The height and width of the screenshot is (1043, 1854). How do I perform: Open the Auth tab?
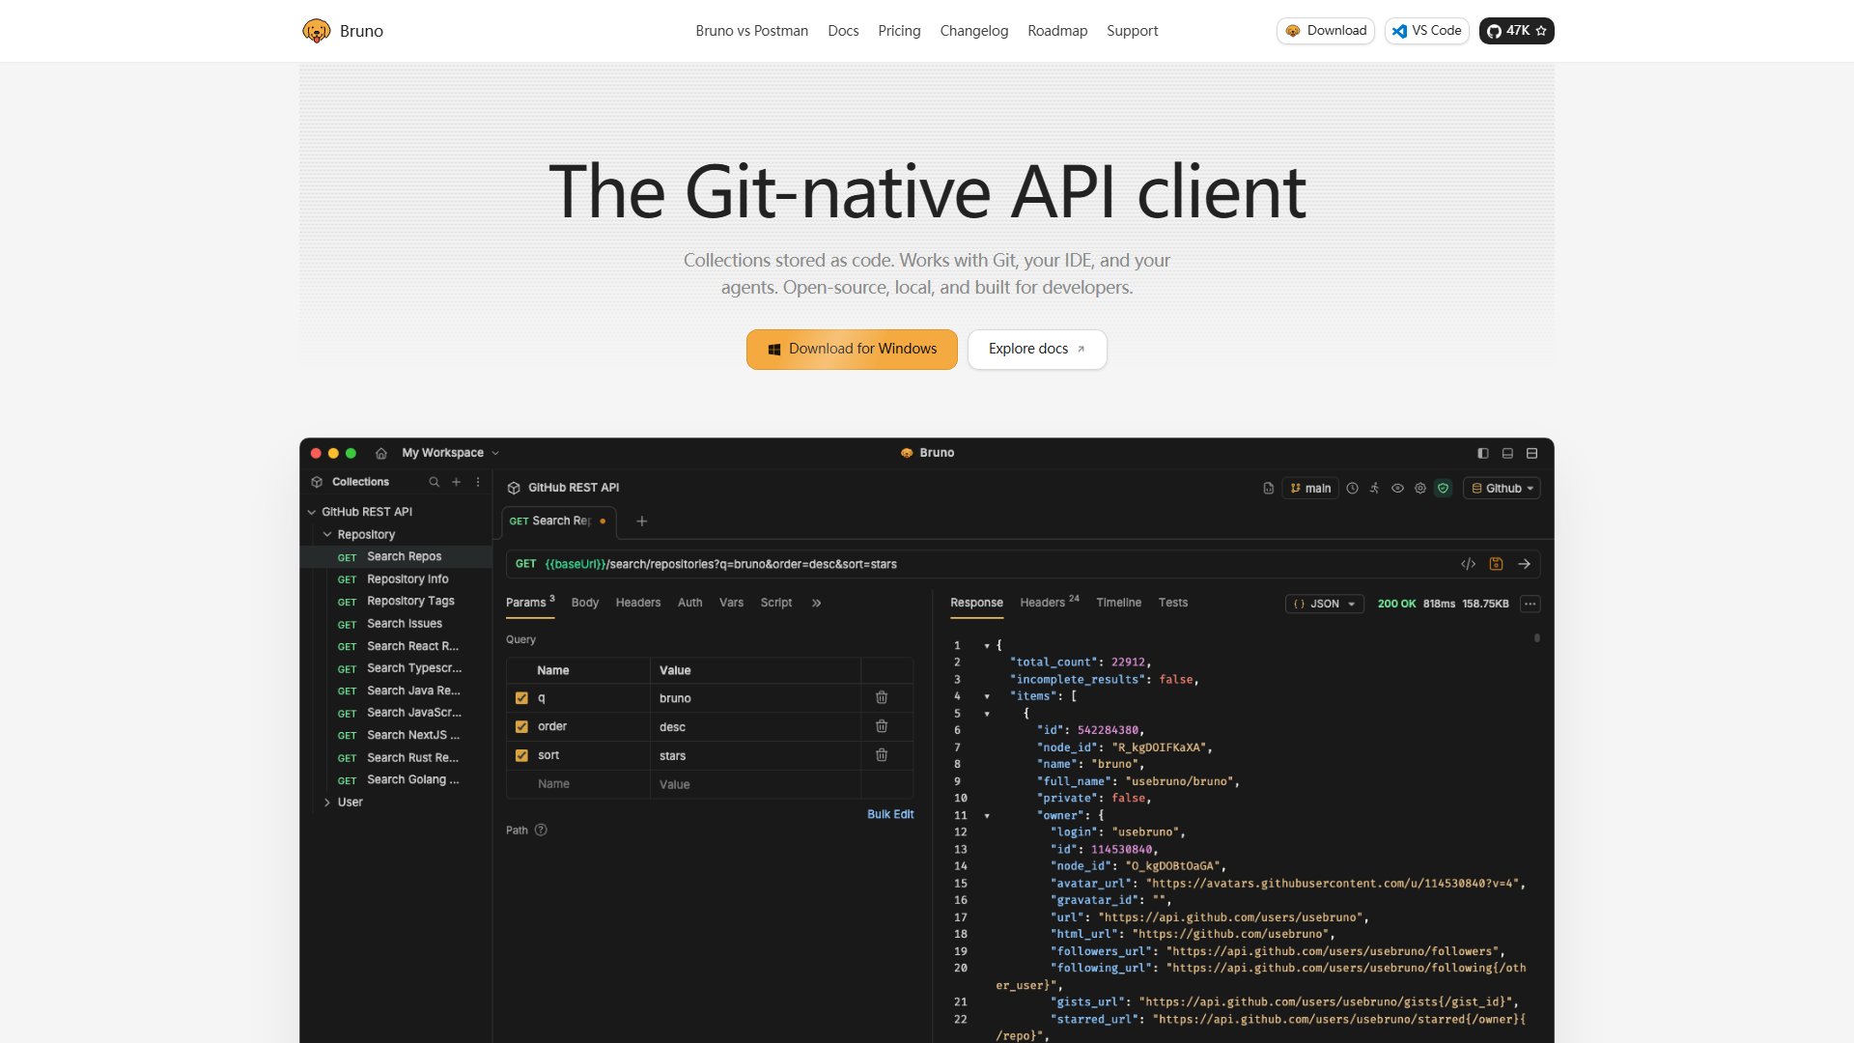[689, 603]
